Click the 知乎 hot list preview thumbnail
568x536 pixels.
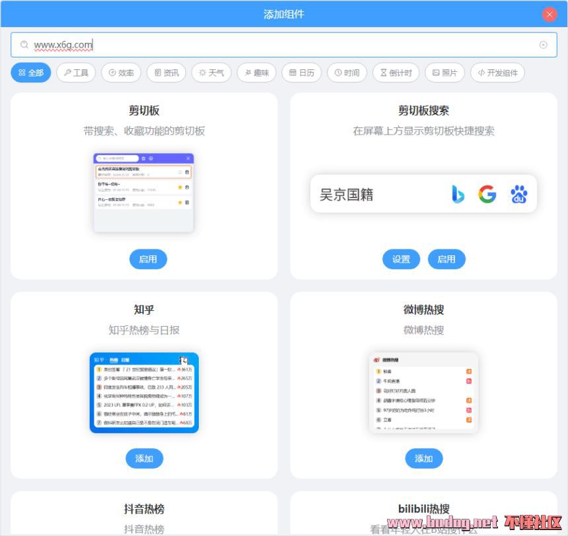click(x=144, y=393)
